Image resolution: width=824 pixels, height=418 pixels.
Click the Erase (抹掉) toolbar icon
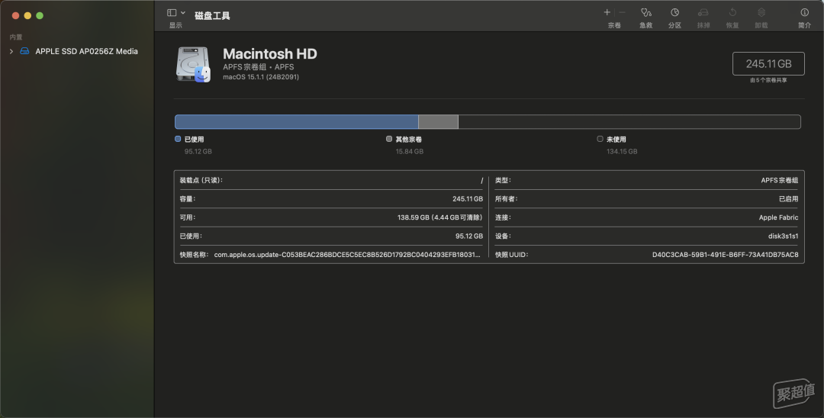point(703,12)
